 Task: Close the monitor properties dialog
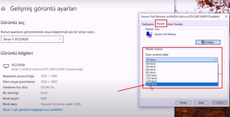pos(226,17)
